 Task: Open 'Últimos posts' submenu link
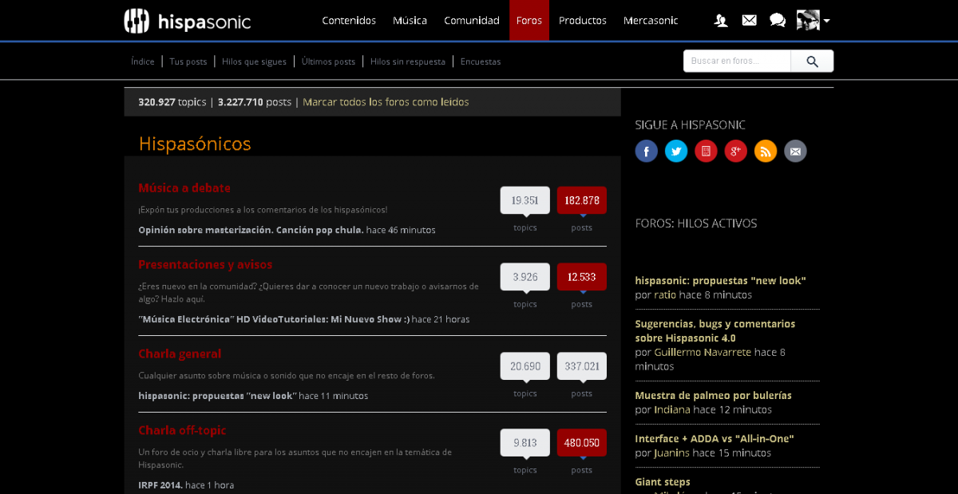328,61
